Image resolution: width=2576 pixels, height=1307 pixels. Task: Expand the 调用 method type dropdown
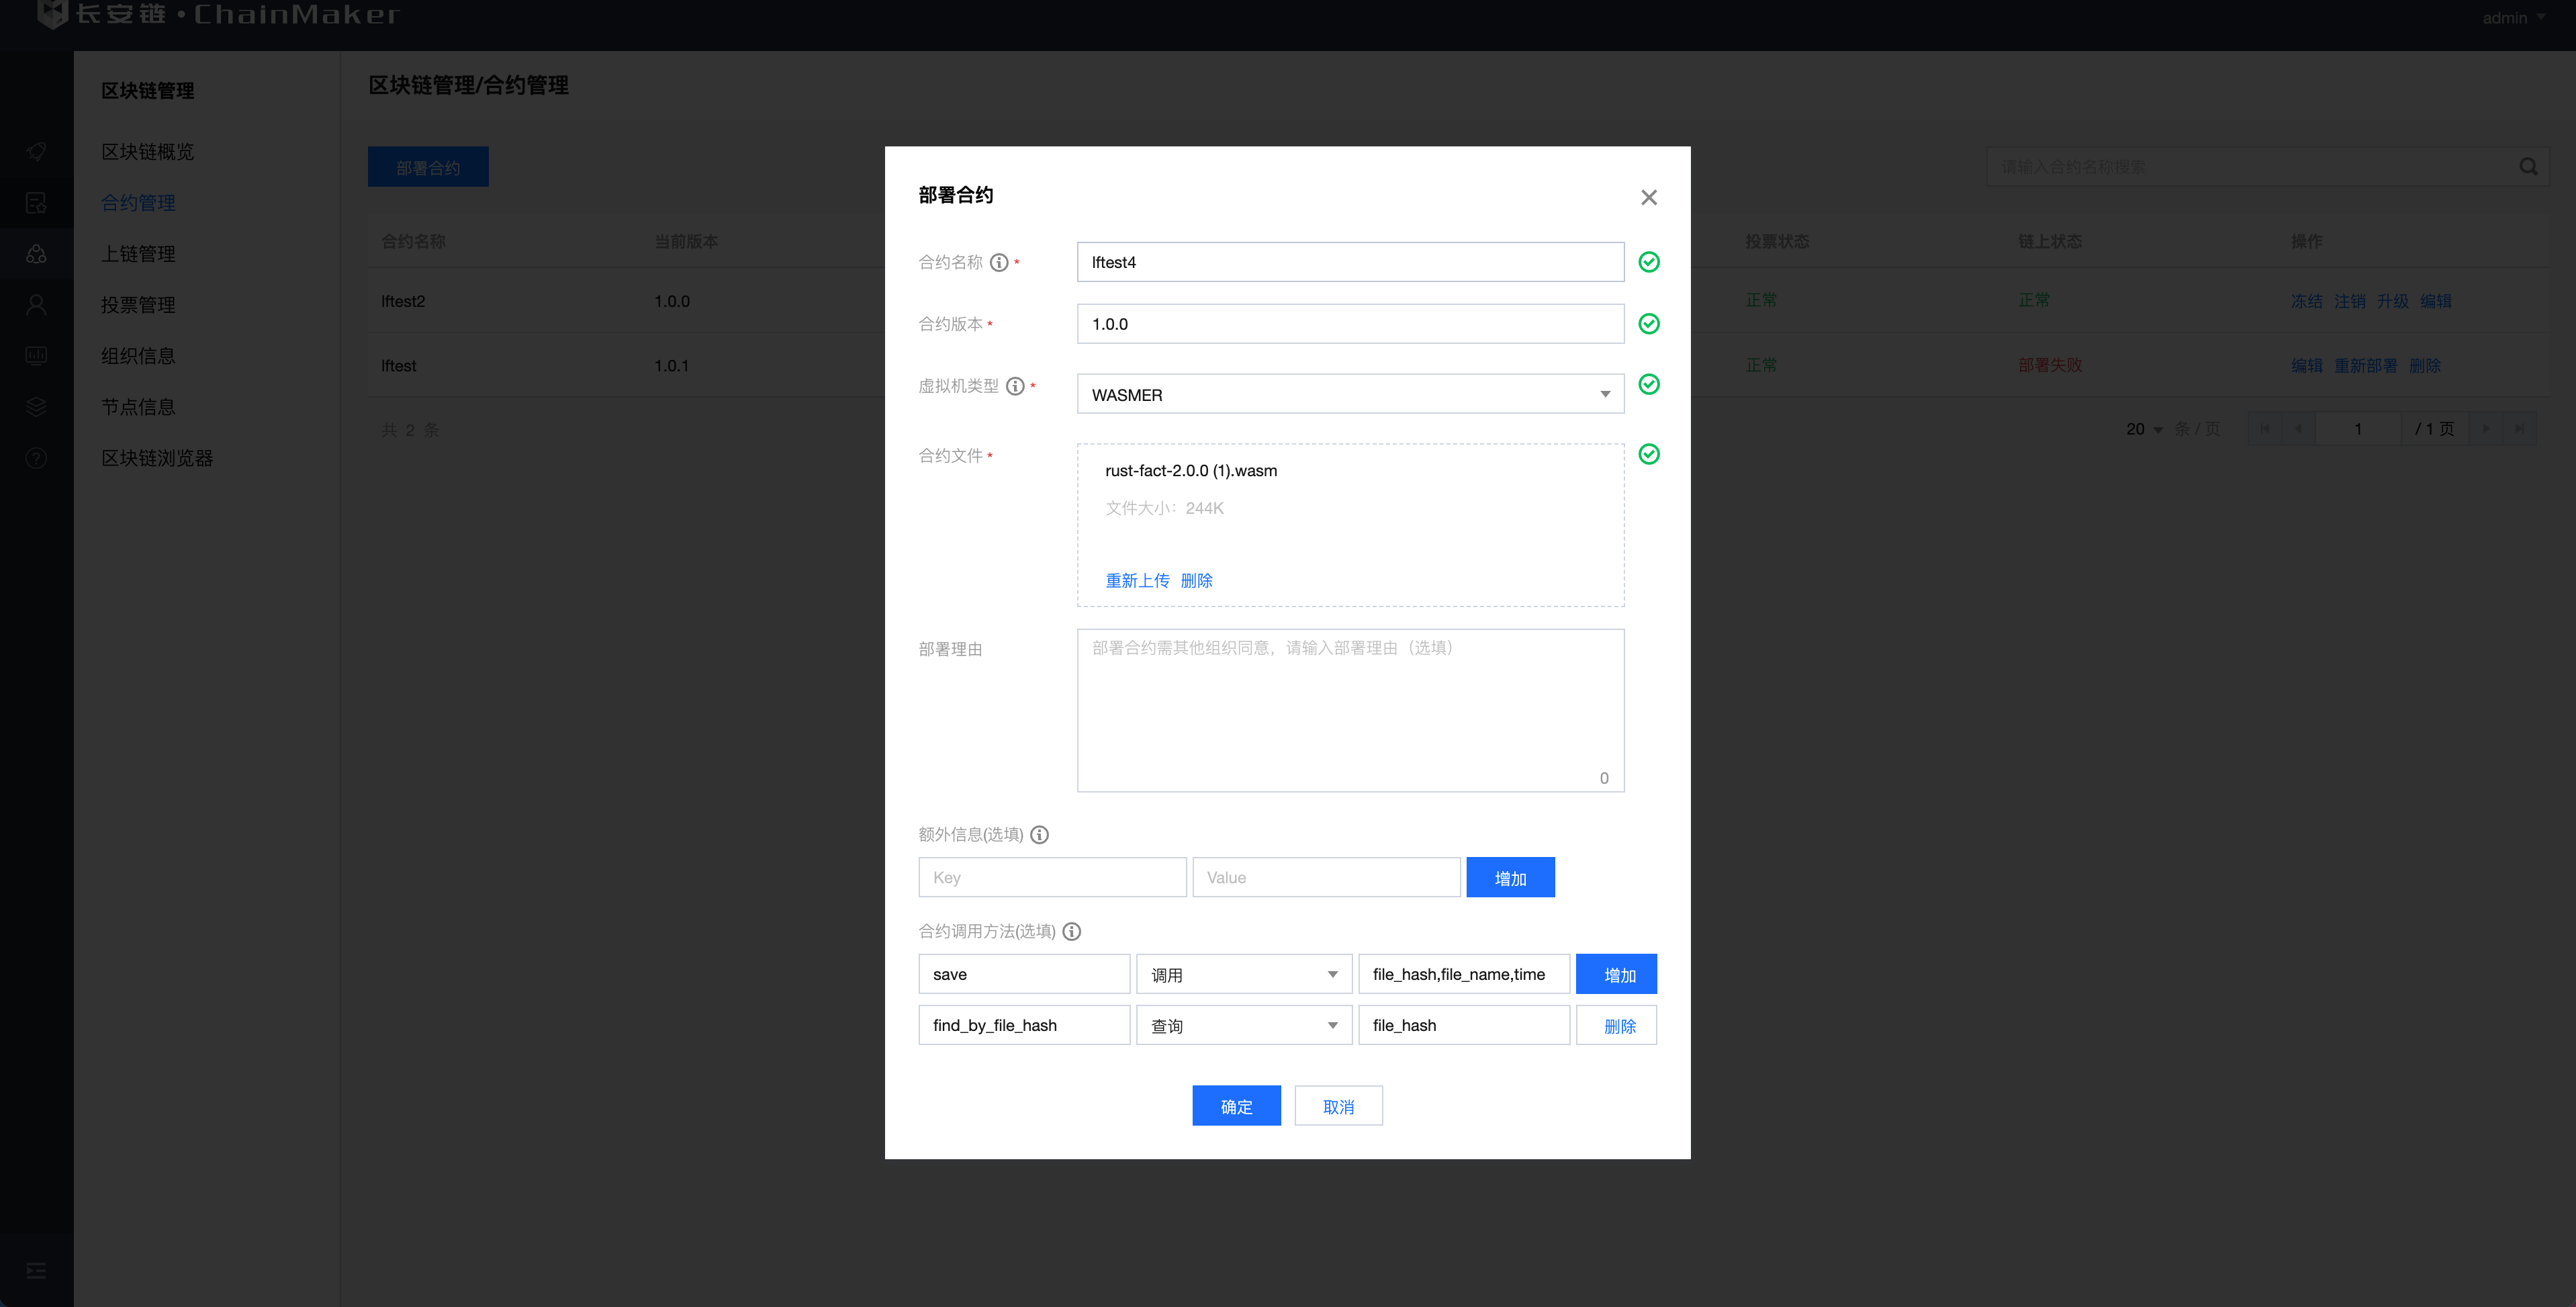point(1243,975)
